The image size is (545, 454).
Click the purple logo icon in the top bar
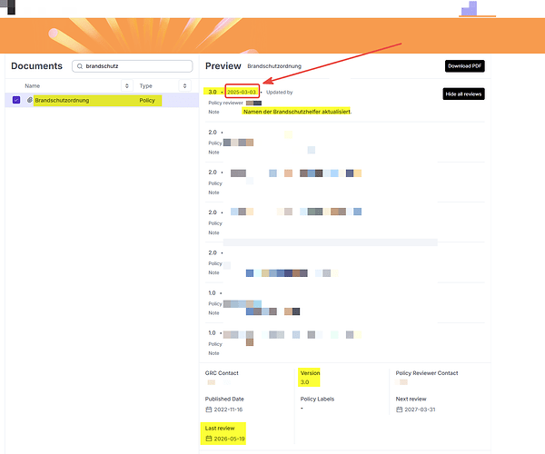tap(470, 9)
